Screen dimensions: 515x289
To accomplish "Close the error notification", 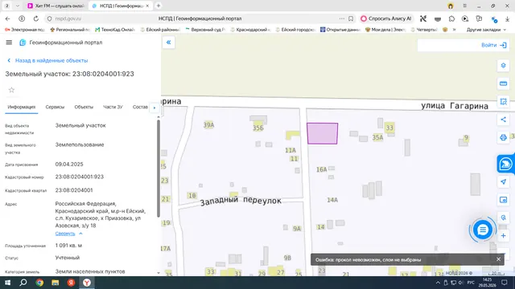I will (498, 259).
